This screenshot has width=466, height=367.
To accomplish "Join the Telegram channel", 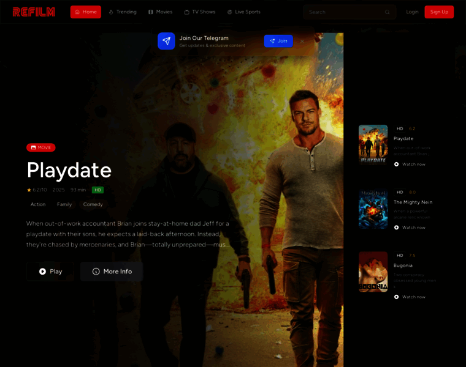I will [x=278, y=41].
